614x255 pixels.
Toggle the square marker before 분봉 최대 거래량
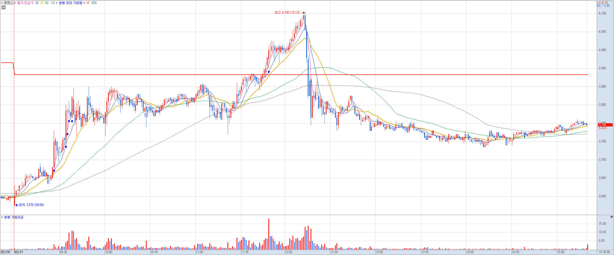57,3
